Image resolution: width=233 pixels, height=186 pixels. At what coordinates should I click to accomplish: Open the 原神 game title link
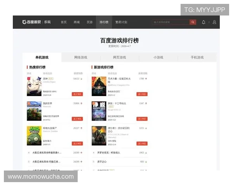click(x=45, y=79)
